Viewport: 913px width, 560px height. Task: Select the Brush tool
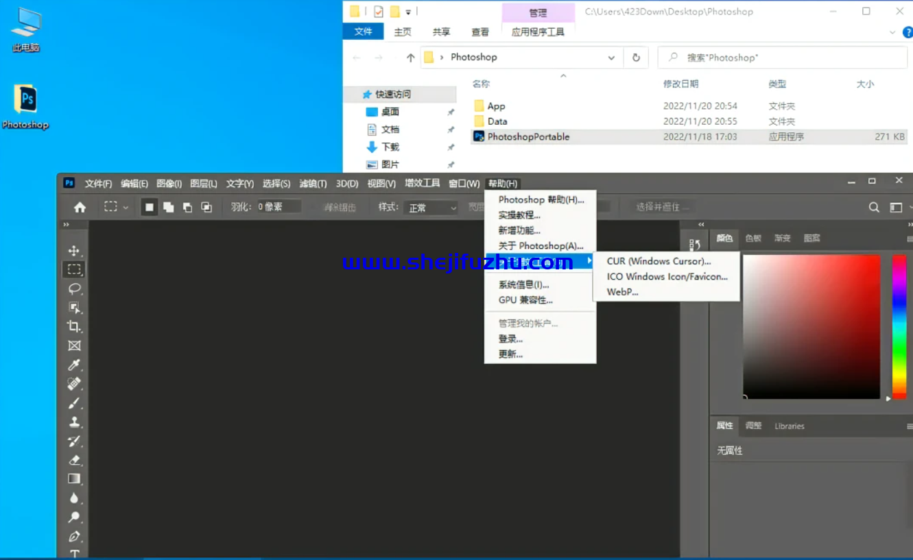[x=74, y=403]
